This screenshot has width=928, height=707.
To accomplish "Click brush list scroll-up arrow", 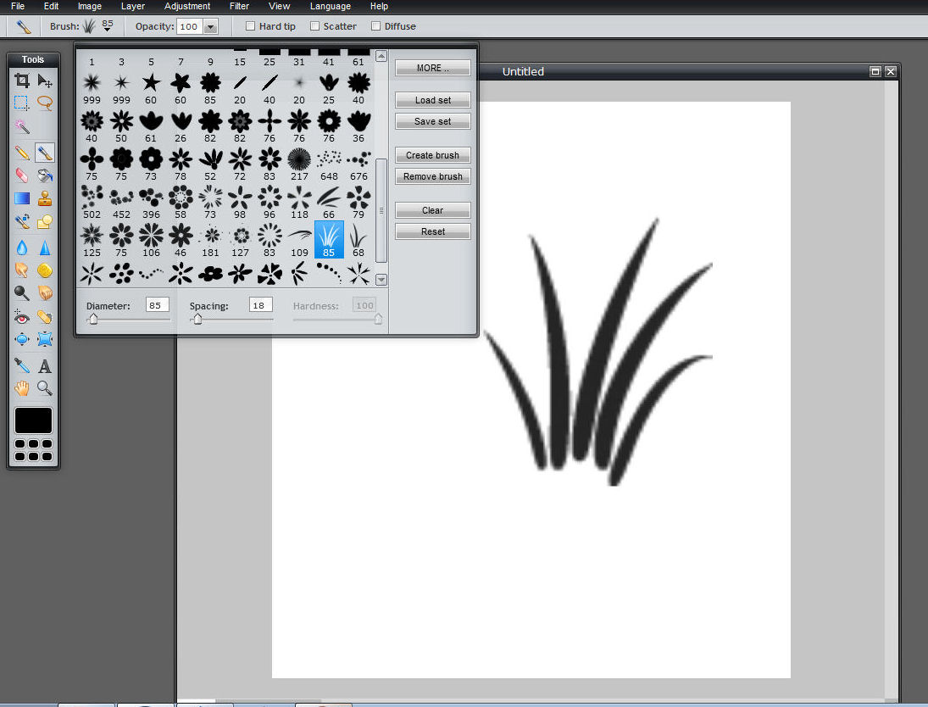I will (381, 56).
